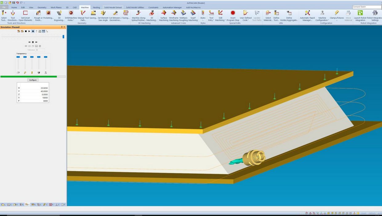Click the Configure button
This screenshot has height=216, width=382.
tap(33, 80)
